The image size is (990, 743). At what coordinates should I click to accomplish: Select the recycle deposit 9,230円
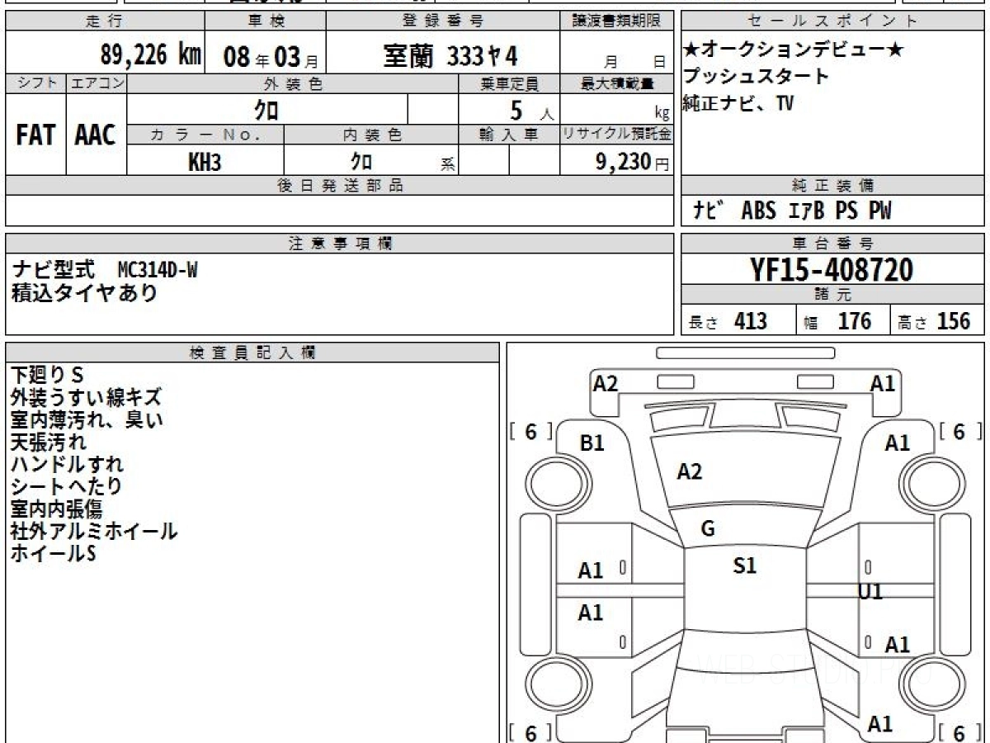pos(632,162)
